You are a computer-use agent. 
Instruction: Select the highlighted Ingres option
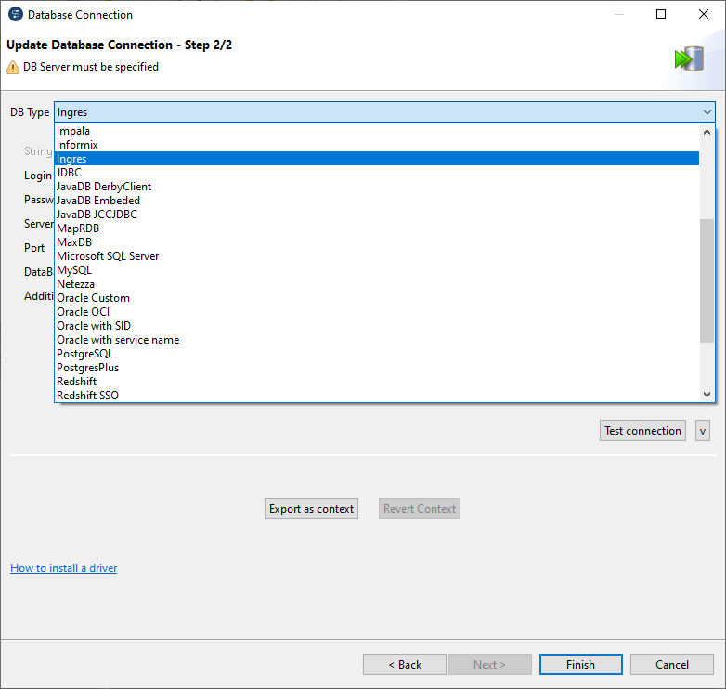click(x=376, y=159)
